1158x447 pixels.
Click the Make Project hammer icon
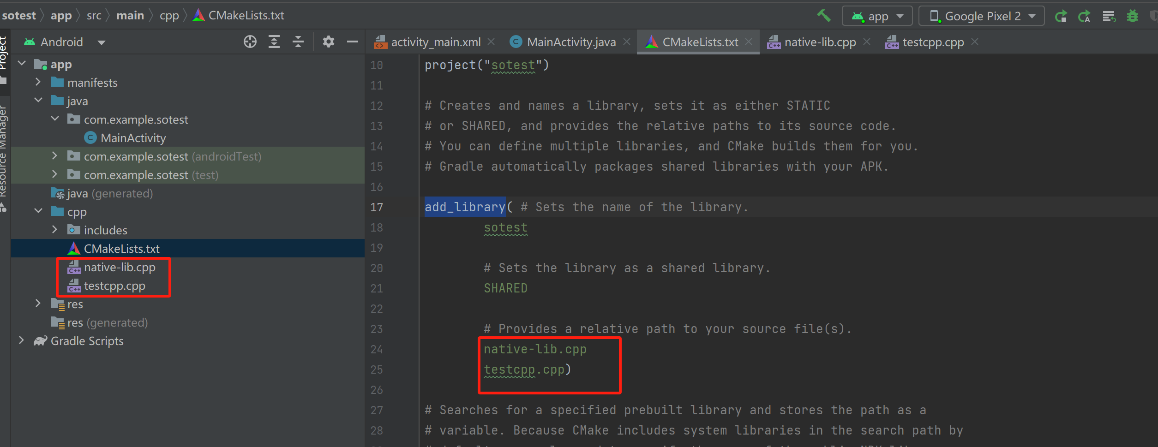pos(823,16)
